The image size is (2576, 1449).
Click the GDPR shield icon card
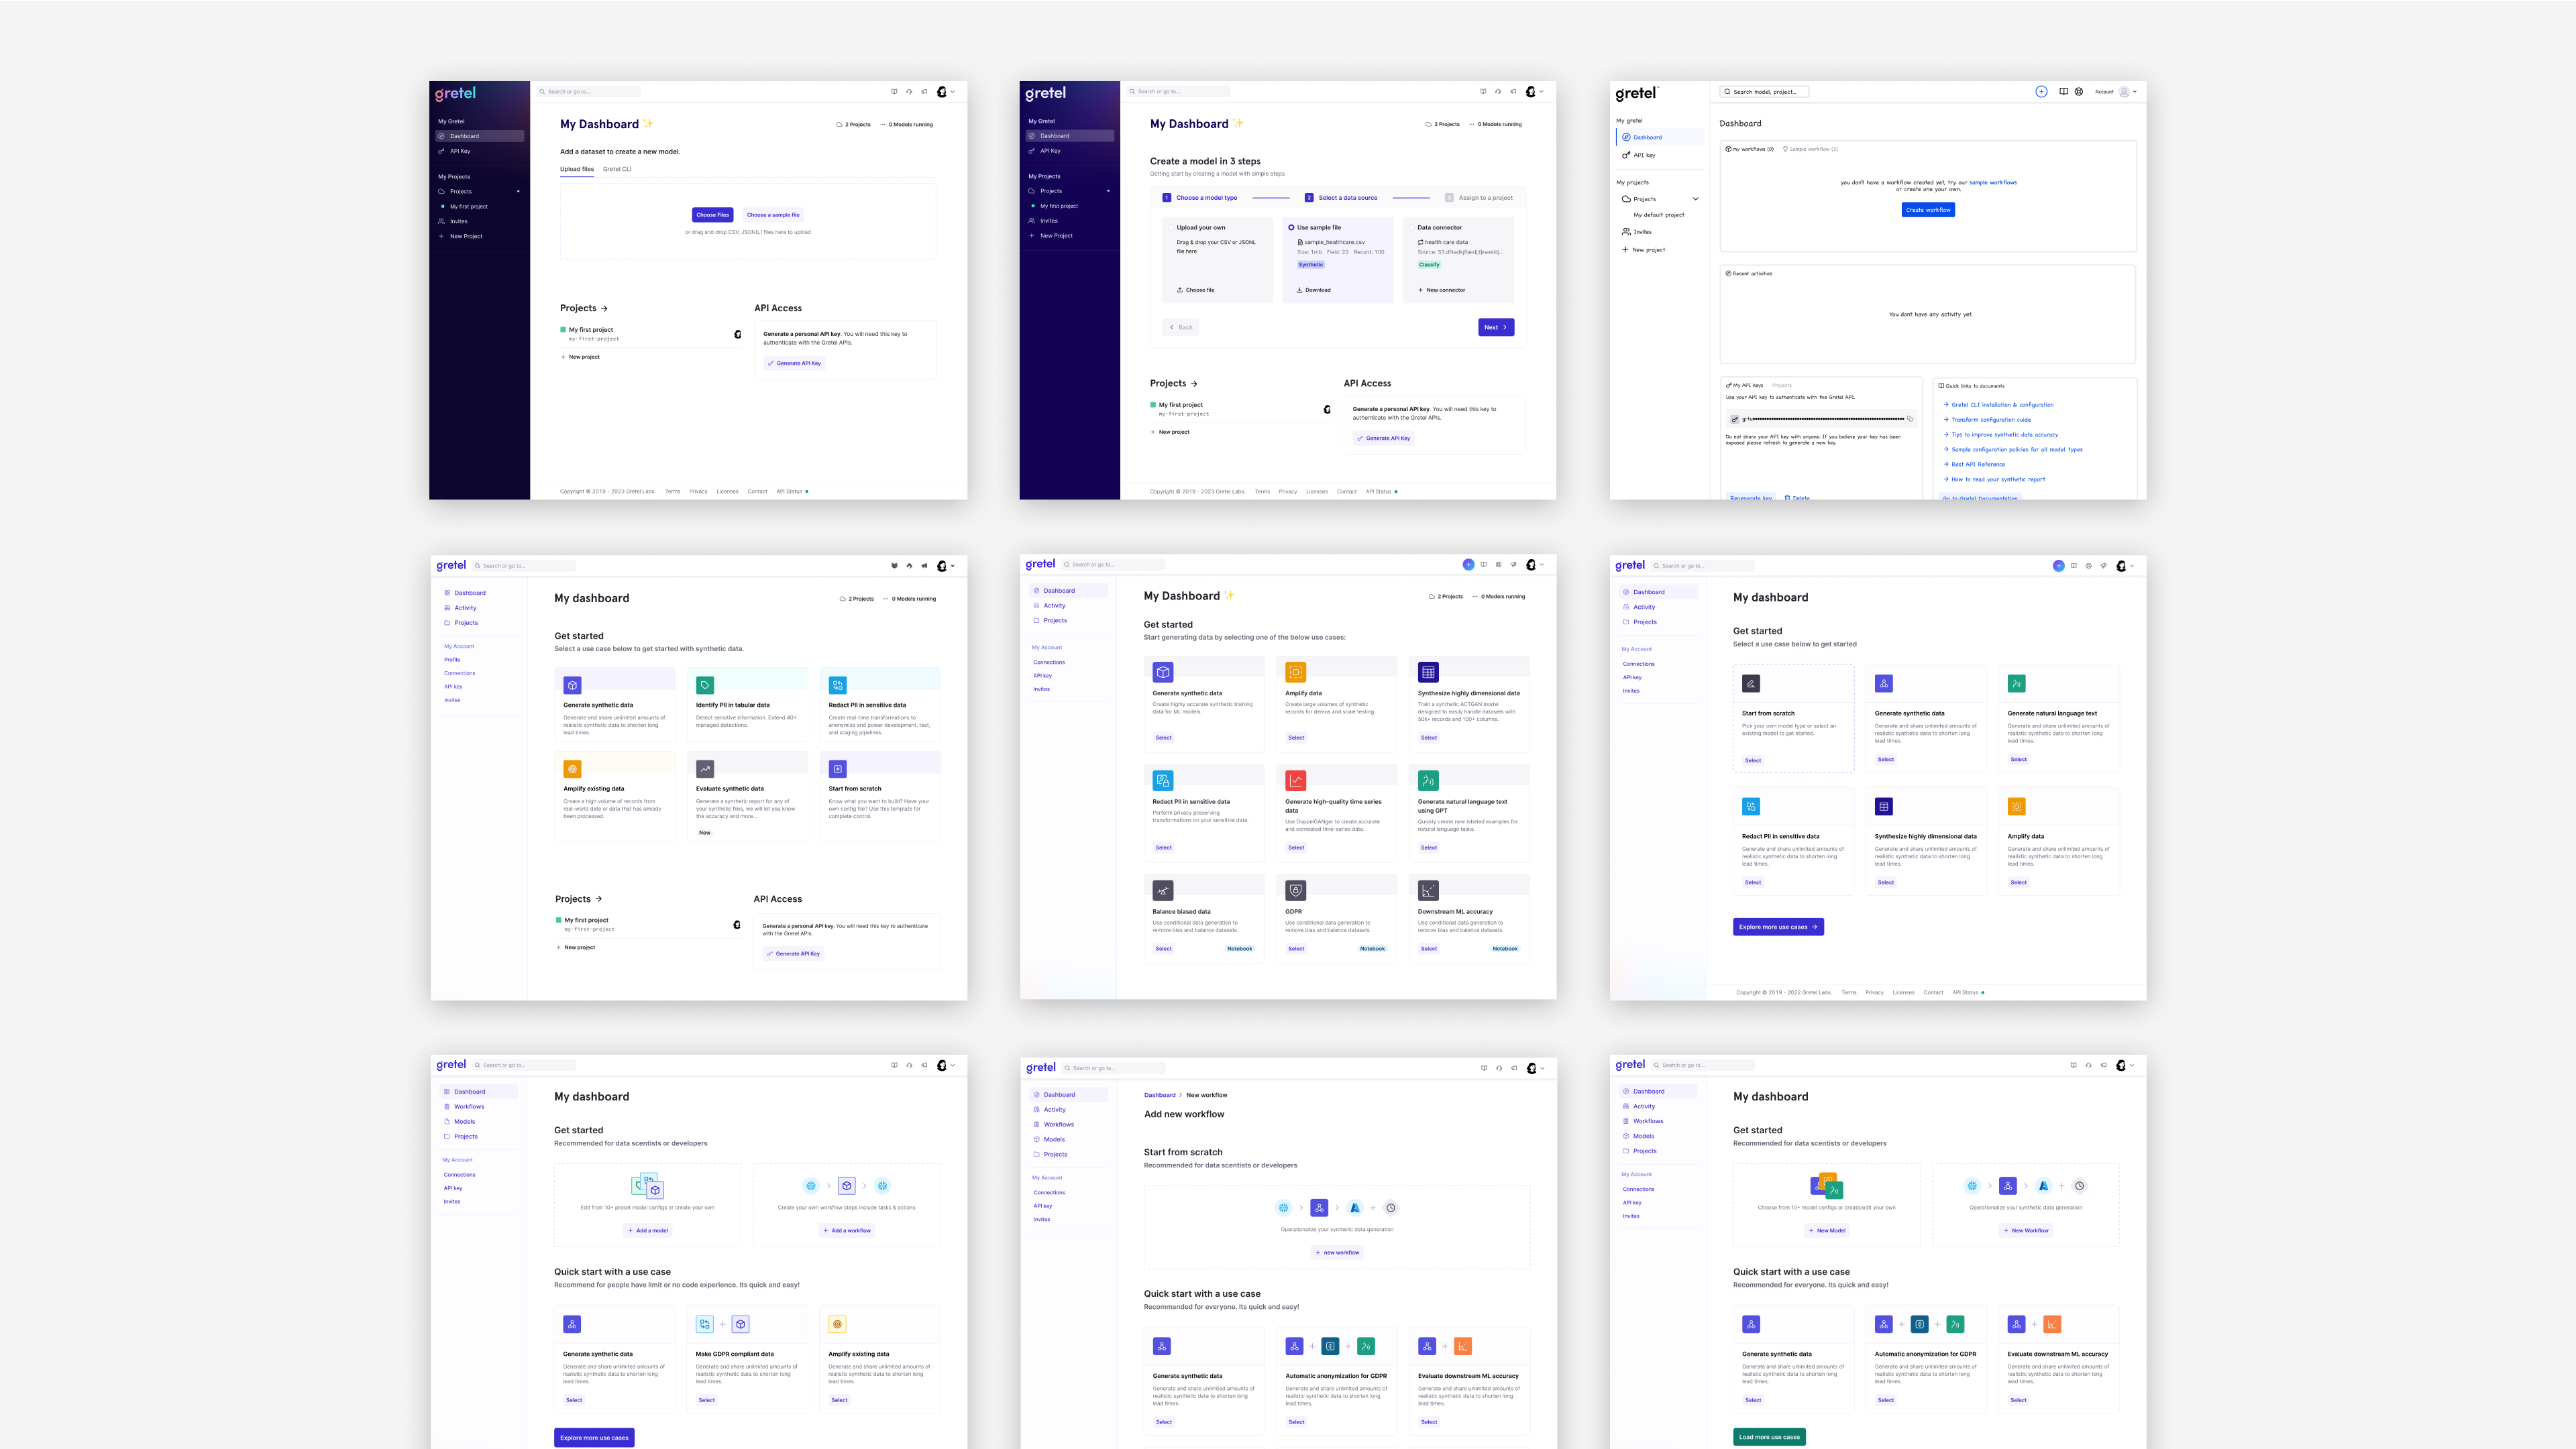[x=1295, y=890]
